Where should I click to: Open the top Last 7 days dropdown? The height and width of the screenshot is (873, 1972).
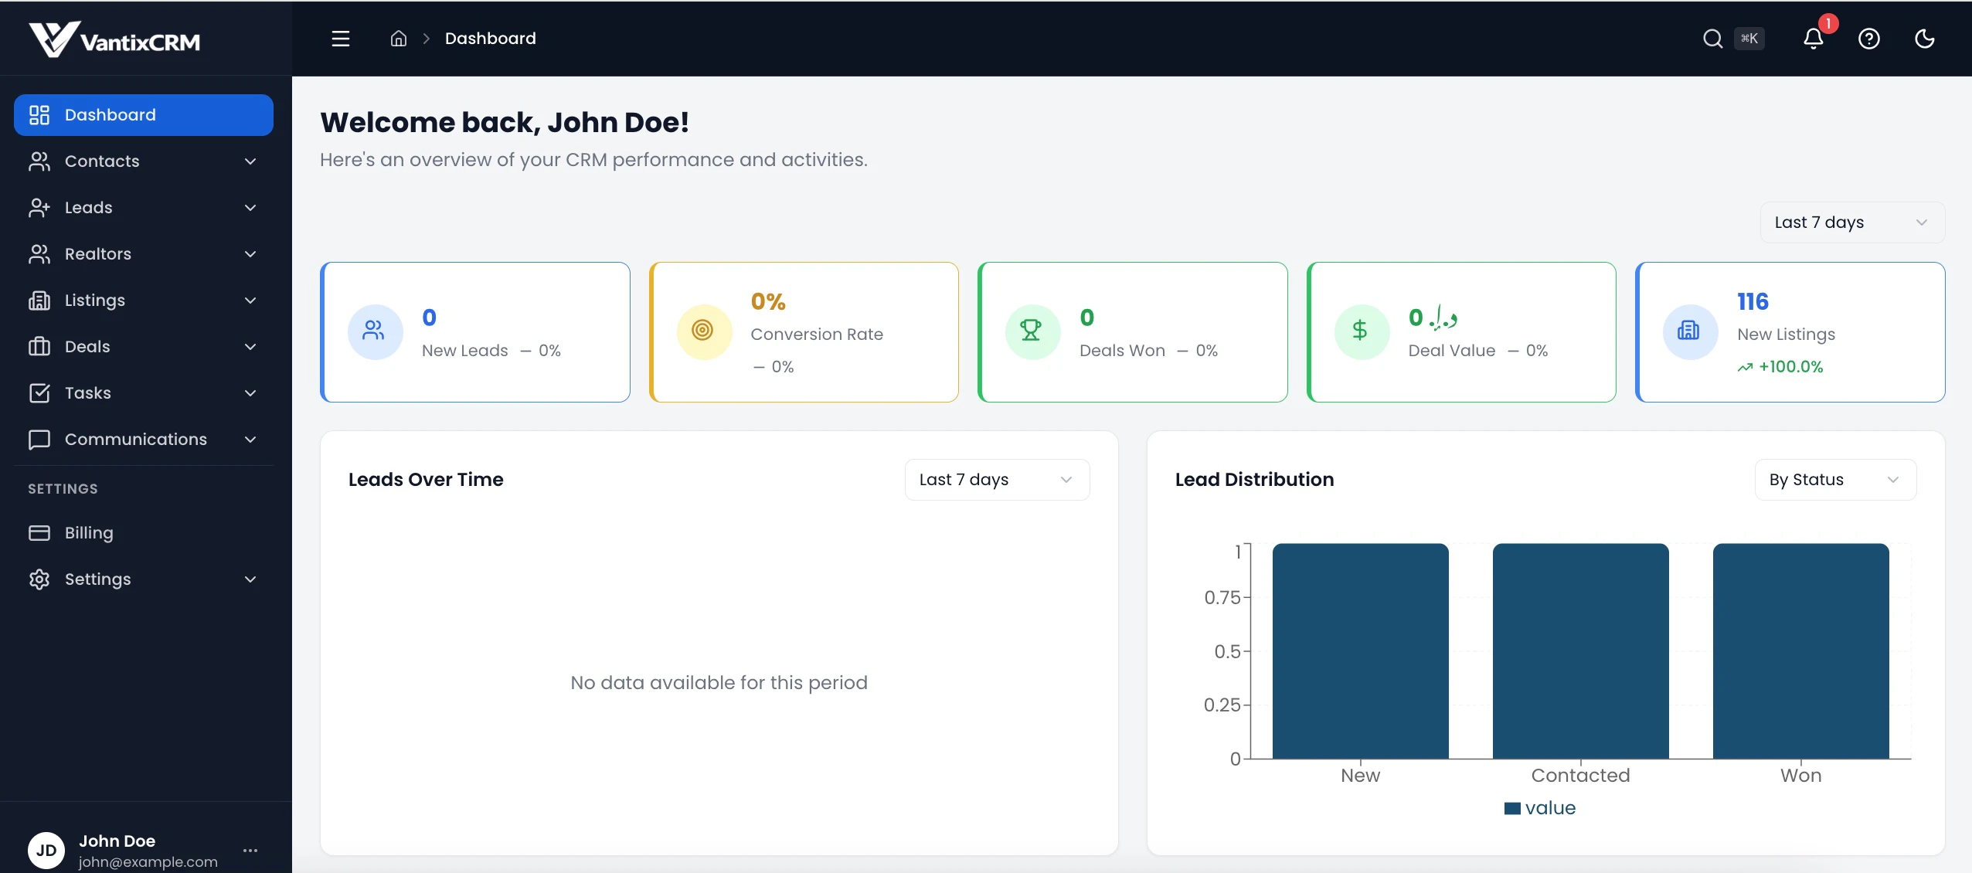coord(1851,222)
